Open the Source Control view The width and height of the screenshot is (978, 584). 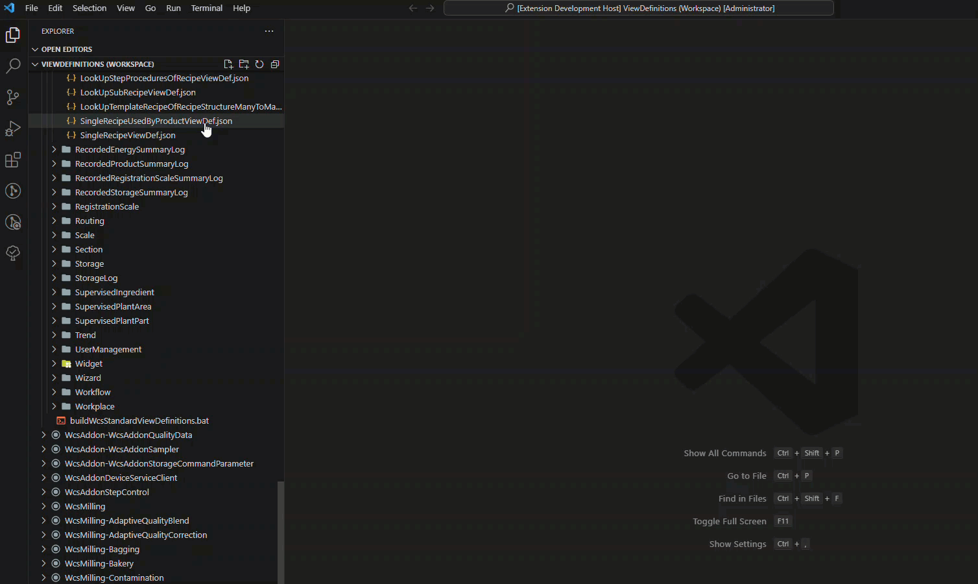(13, 97)
